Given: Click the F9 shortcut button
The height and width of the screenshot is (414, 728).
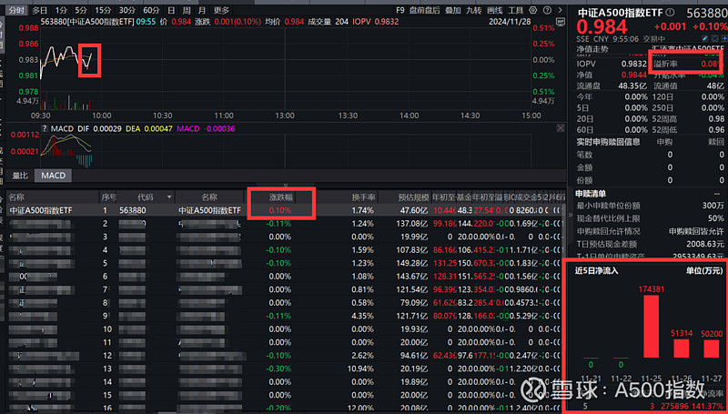Looking at the screenshot, I should coord(400,10).
